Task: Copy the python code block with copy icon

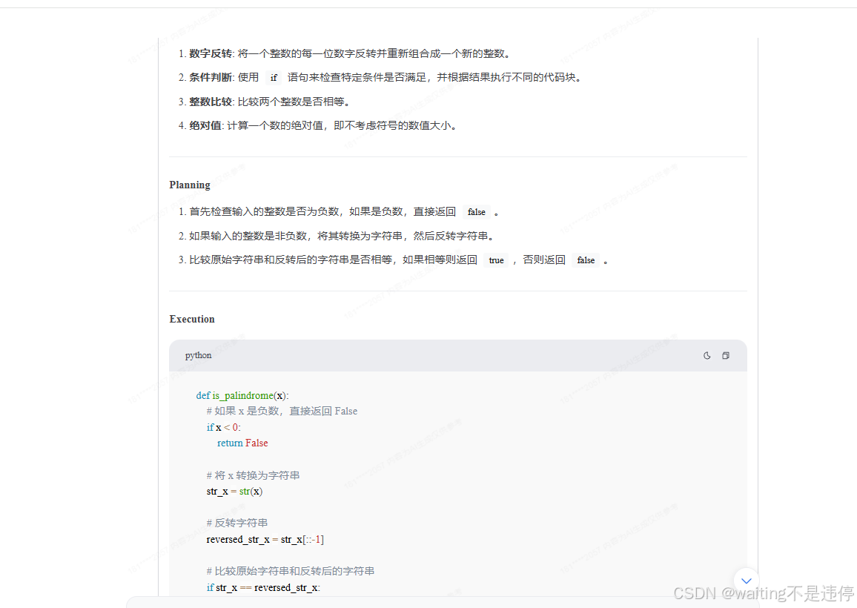Action: (x=726, y=355)
